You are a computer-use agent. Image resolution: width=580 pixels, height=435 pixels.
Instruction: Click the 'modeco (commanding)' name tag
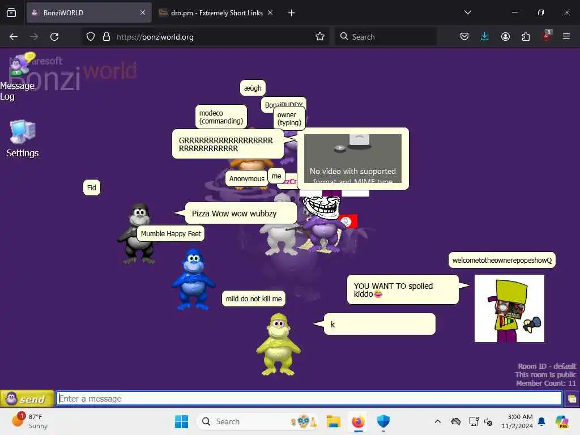coord(221,117)
